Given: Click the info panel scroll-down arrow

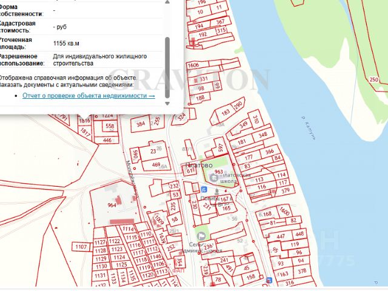Looking at the screenshot, I should (167, 104).
